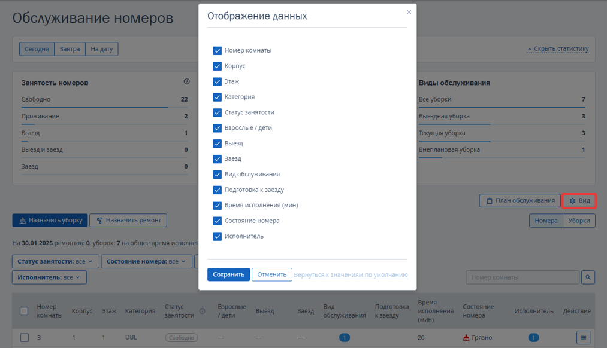Image resolution: width=607 pixels, height=348 pixels.
Task: Click the Вид обслуживания badge in room 3 row
Action: click(x=344, y=338)
